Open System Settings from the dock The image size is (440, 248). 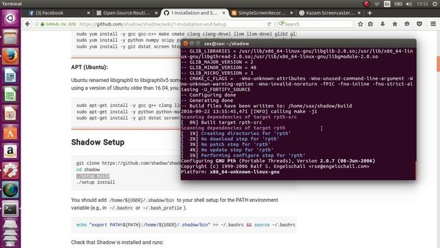coord(10,171)
